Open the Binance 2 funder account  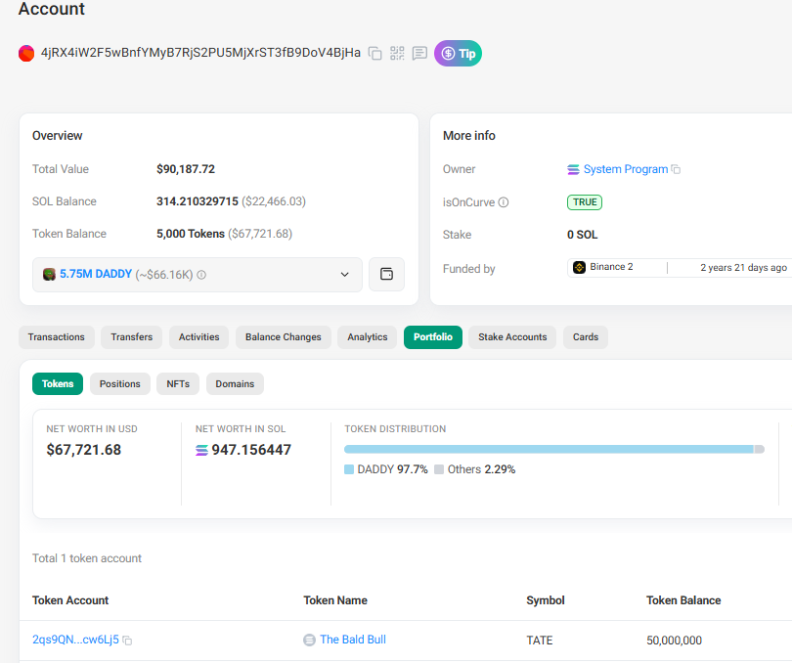point(611,267)
